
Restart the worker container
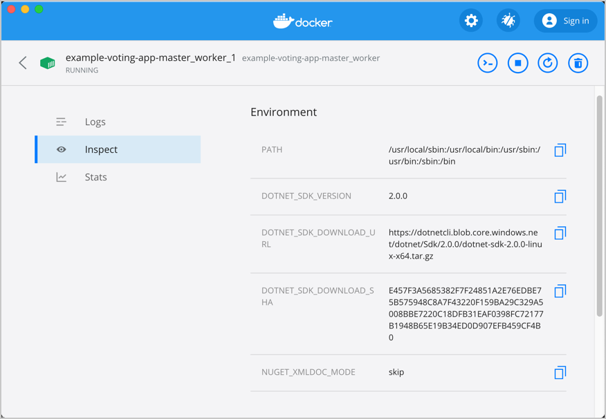[x=548, y=63]
